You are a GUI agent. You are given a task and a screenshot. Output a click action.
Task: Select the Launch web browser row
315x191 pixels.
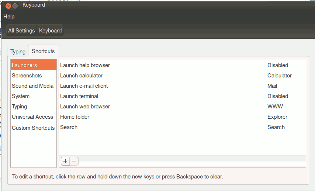coord(183,107)
